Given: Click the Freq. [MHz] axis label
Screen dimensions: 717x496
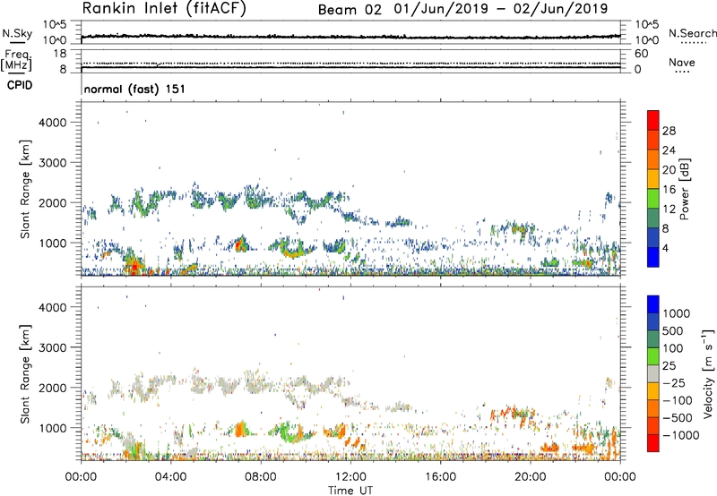Looking at the screenshot, I should 16,60.
